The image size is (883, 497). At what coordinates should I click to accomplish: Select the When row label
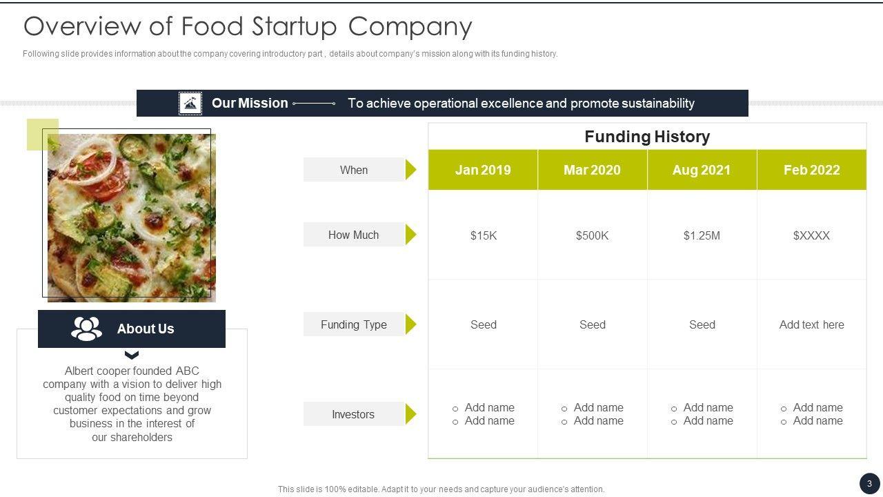coord(353,170)
